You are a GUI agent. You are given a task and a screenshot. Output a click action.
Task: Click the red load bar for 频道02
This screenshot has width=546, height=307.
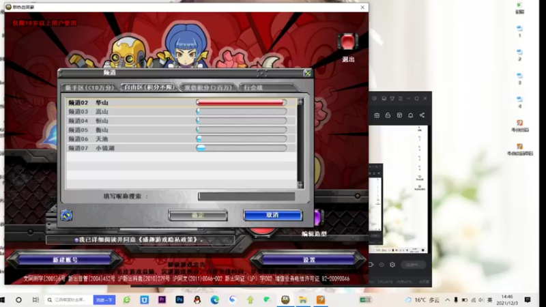pyautogui.click(x=241, y=102)
